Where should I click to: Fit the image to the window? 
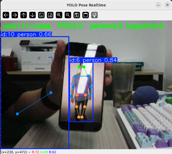coord(50,15)
